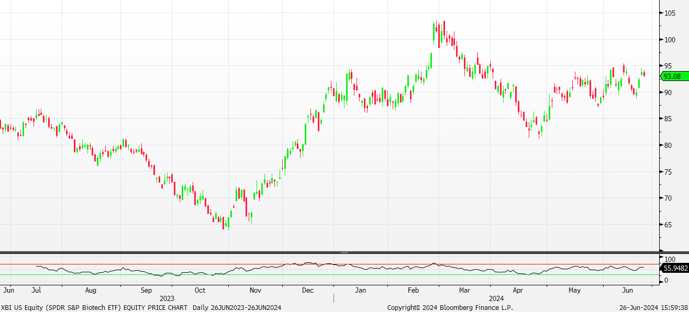The height and width of the screenshot is (312, 689).
Task: Click the last Jun label ending the time axis
Action: (628, 290)
